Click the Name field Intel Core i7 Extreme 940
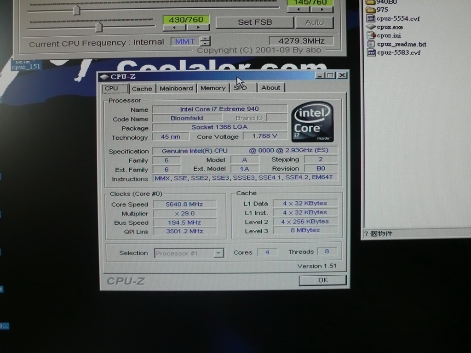Image resolution: width=471 pixels, height=353 pixels. [219, 108]
